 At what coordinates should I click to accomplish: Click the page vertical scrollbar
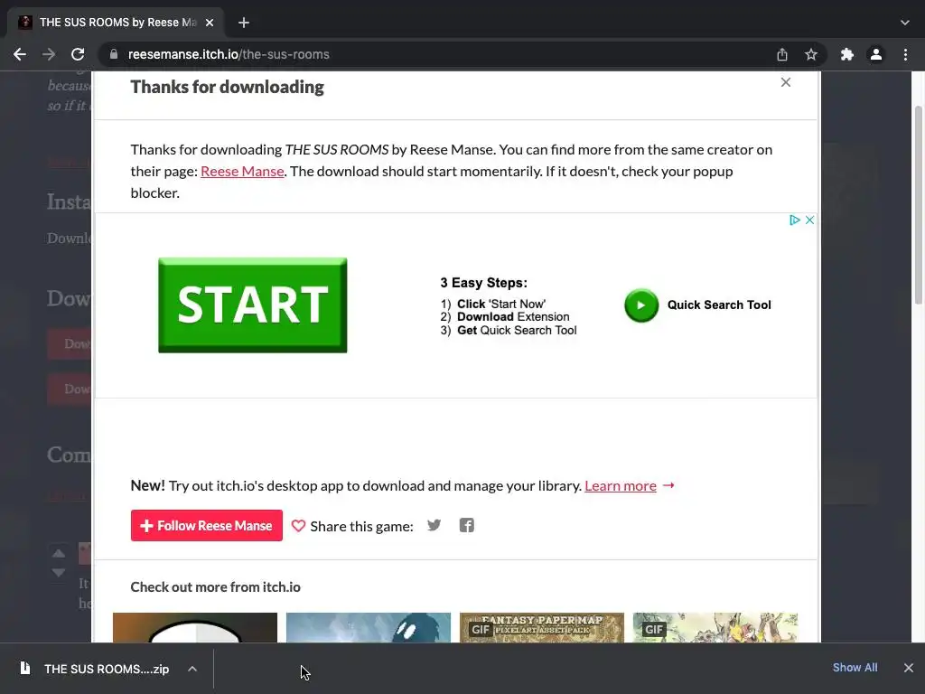click(x=919, y=205)
